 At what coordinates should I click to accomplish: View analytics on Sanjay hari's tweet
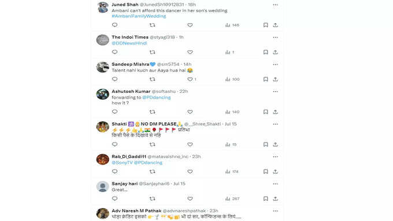[x=232, y=198]
